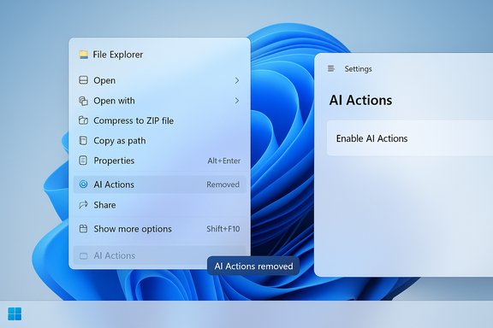
Task: Click the Show more options icon
Action: [83, 229]
